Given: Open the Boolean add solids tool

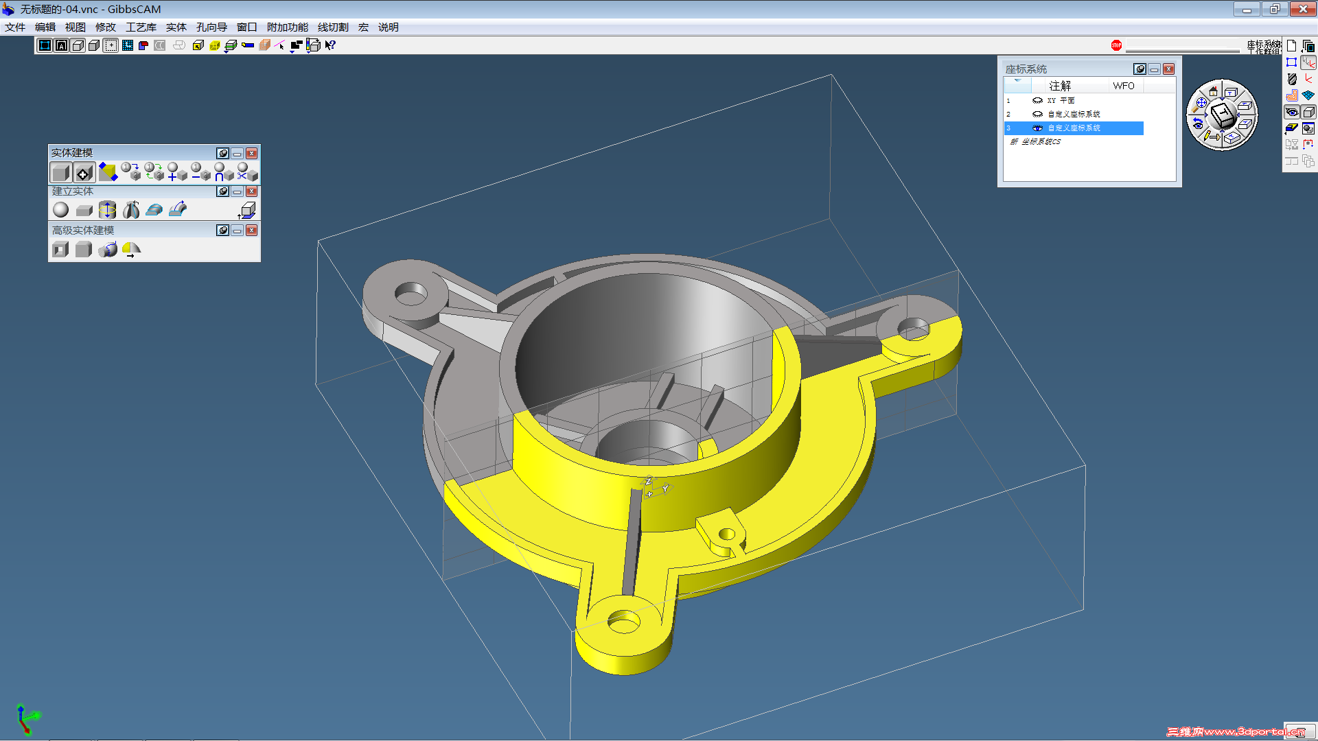Looking at the screenshot, I should tap(177, 172).
